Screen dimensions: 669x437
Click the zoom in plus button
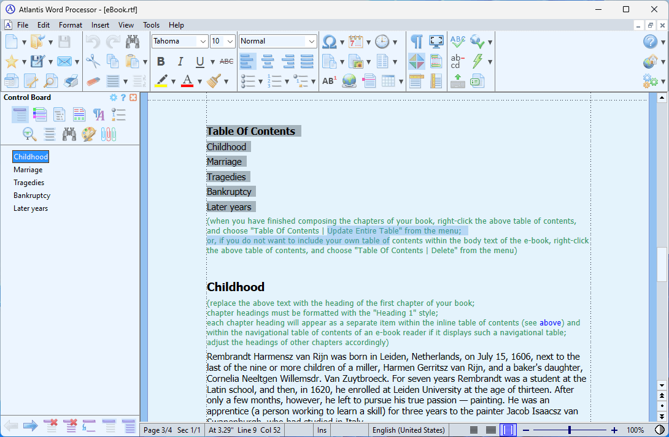(x=614, y=430)
